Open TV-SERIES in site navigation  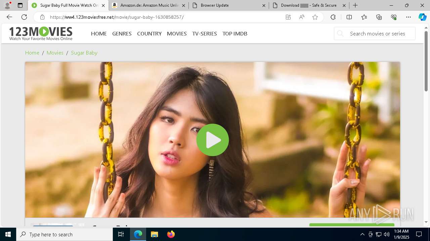click(205, 33)
